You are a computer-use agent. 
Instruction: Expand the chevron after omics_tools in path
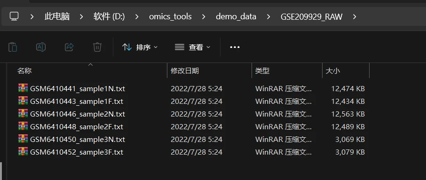[x=204, y=17]
